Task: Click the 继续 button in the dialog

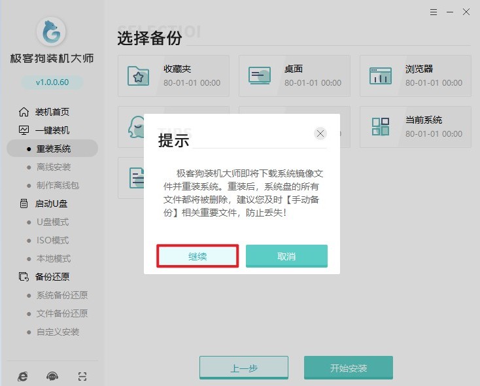Action: click(x=197, y=256)
